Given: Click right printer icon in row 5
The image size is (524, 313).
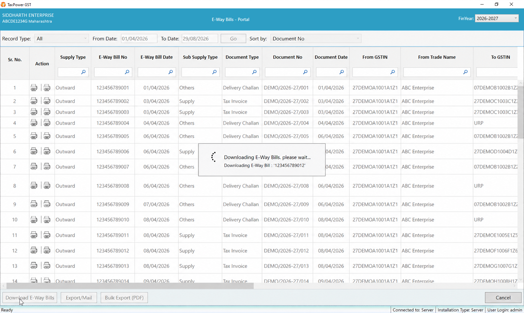Looking at the screenshot, I should (47, 136).
